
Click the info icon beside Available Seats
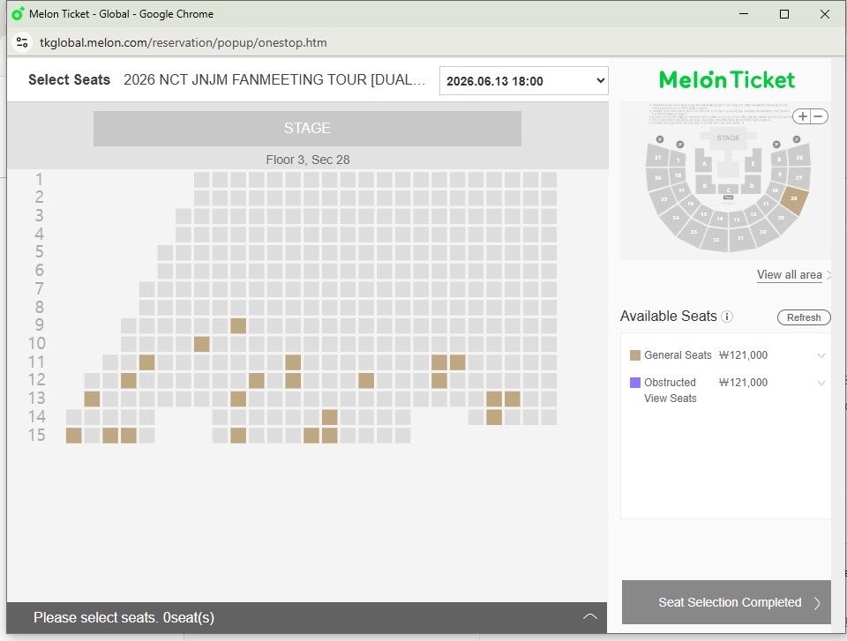coord(727,317)
